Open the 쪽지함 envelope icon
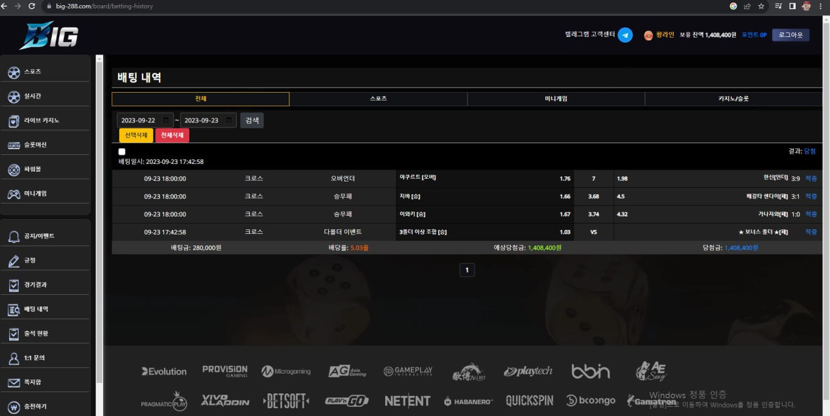This screenshot has height=416, width=830. pos(14,382)
